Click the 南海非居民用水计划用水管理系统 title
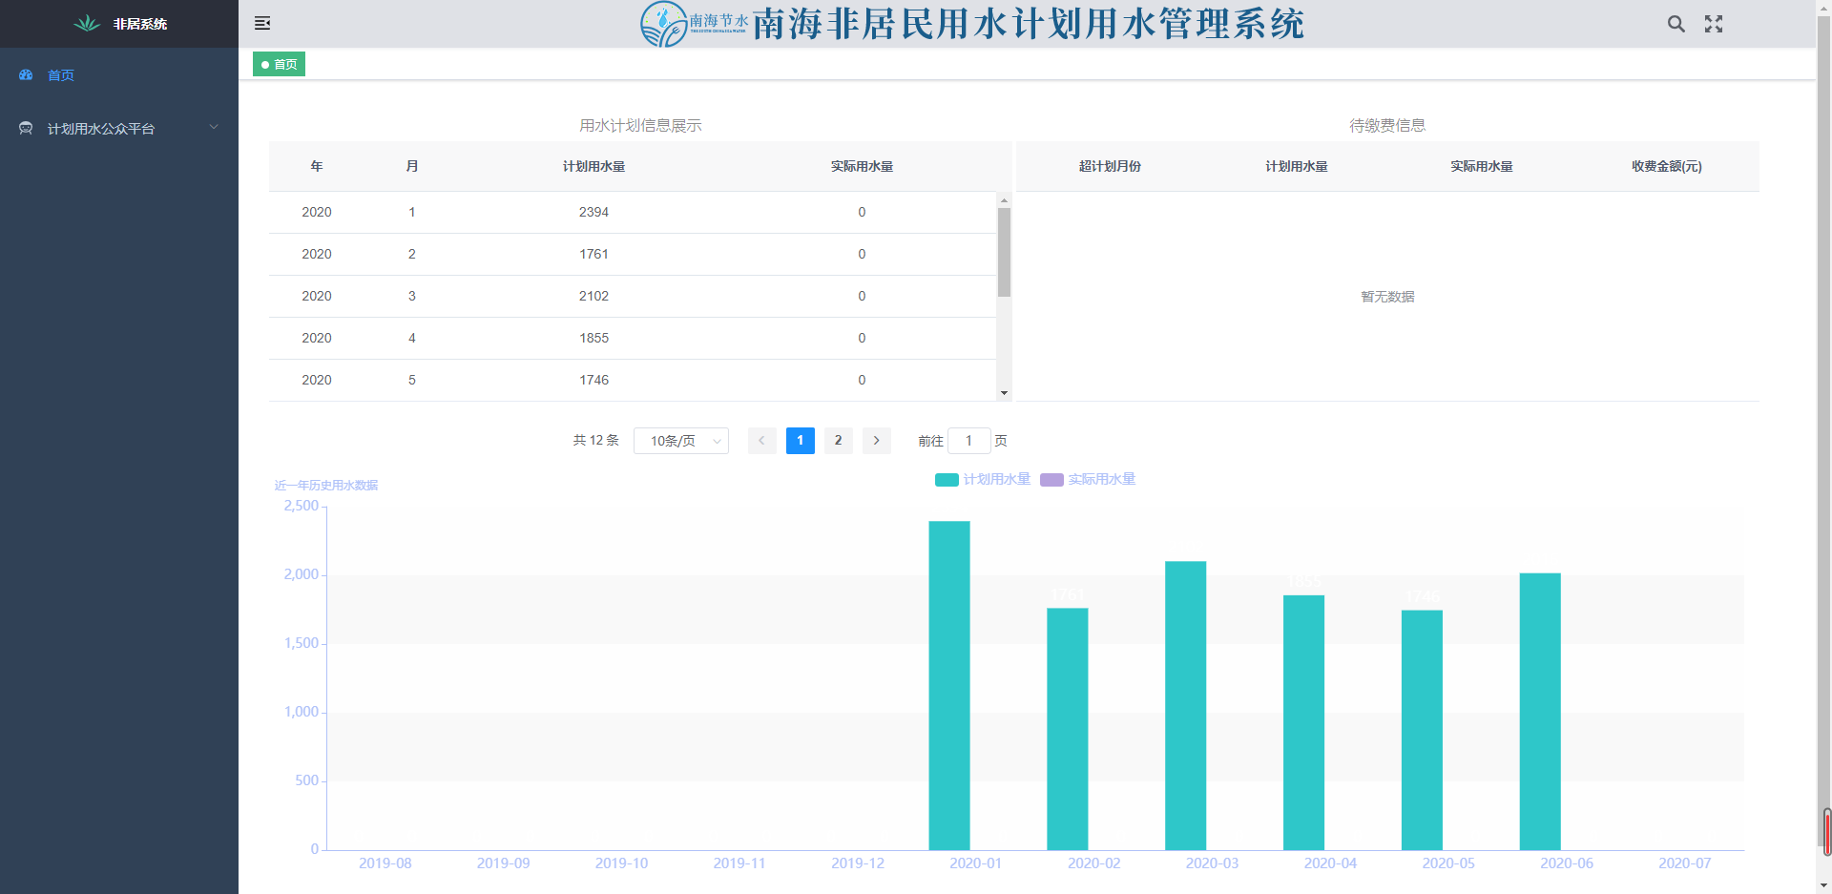Viewport: 1832px width, 894px height. click(1028, 24)
